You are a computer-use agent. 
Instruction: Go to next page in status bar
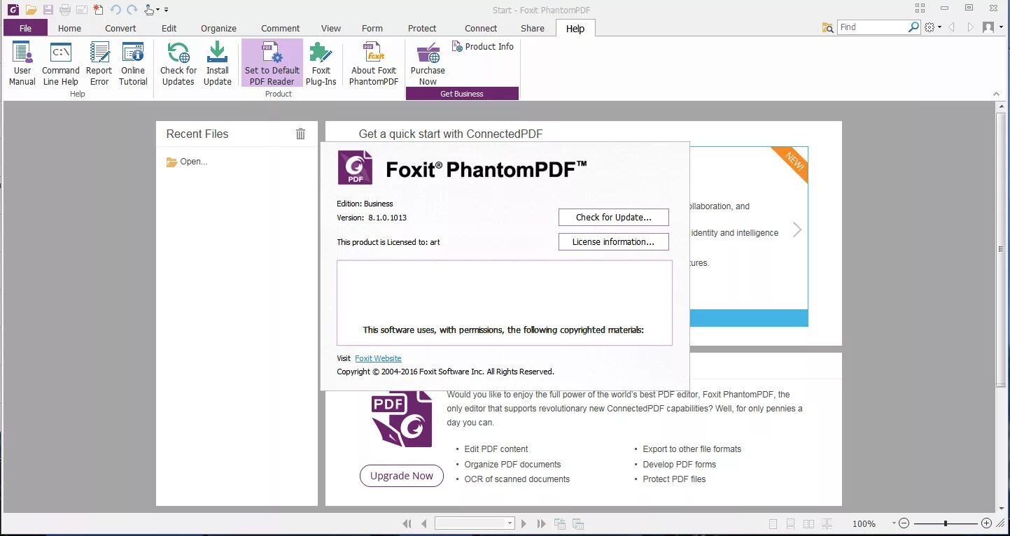click(524, 523)
